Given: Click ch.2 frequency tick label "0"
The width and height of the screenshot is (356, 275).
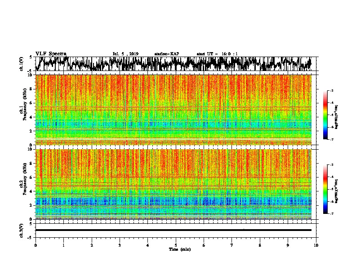Looking at the screenshot, I should 31,219.
